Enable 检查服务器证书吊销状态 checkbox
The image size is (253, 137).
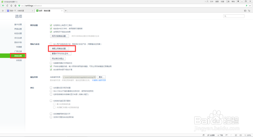point(51,63)
